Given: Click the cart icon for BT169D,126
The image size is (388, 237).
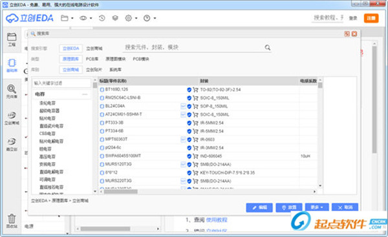Looking at the screenshot, I should pyautogui.click(x=195, y=90).
